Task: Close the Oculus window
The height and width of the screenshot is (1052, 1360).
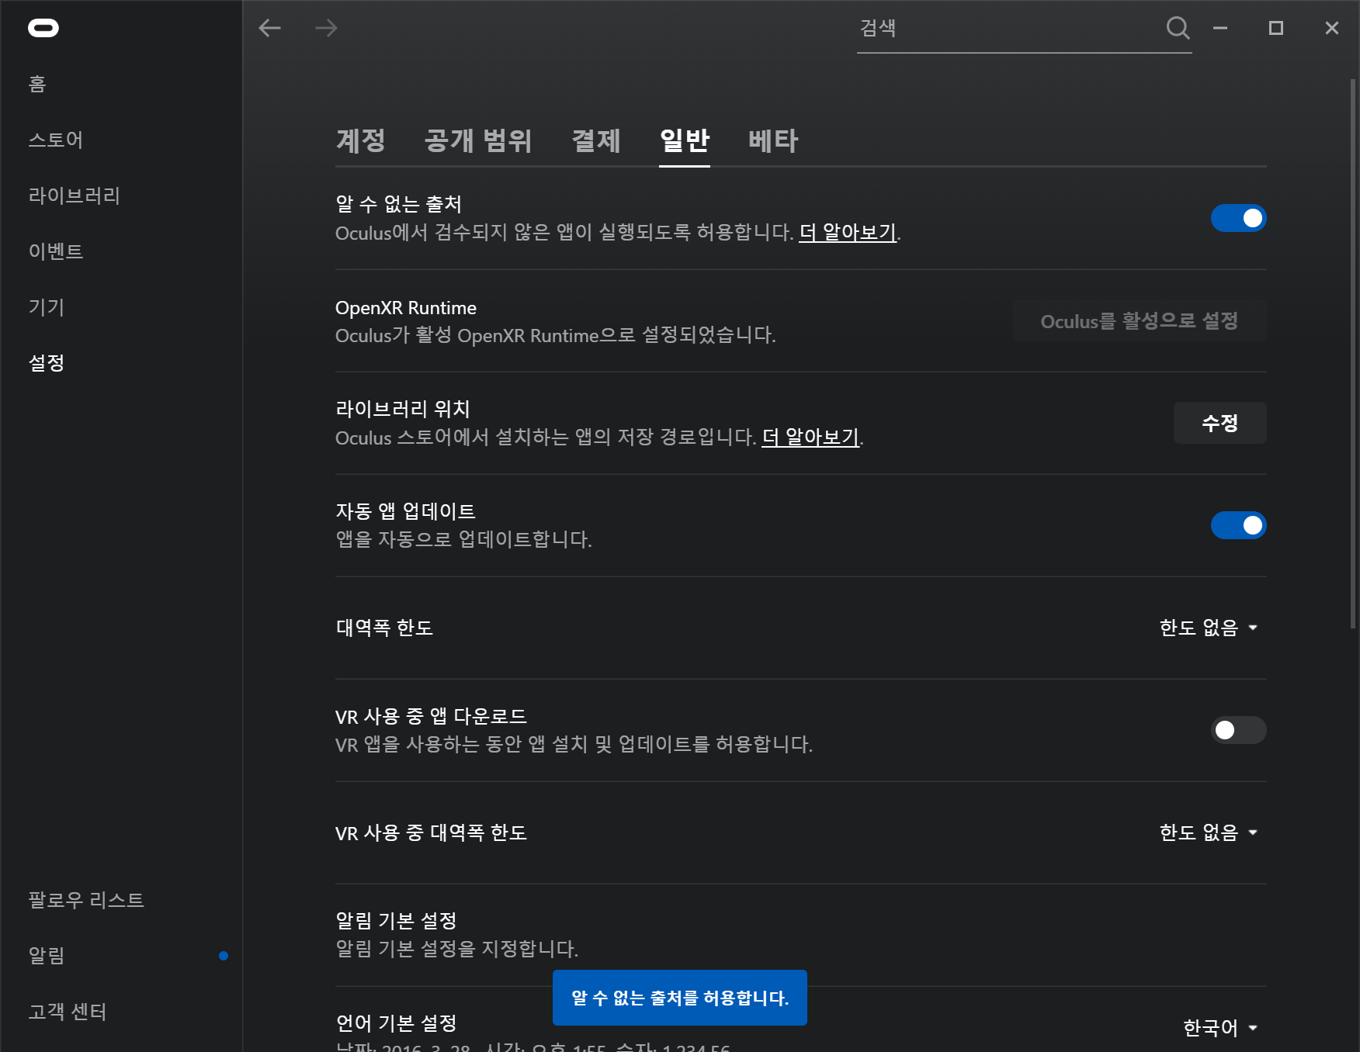Action: pyautogui.click(x=1332, y=28)
